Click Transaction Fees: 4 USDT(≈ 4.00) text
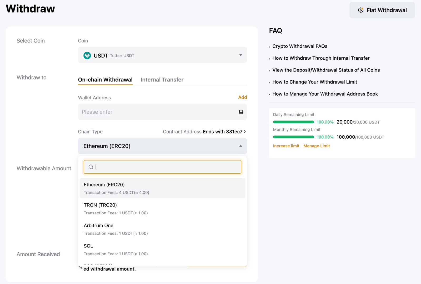 116,193
